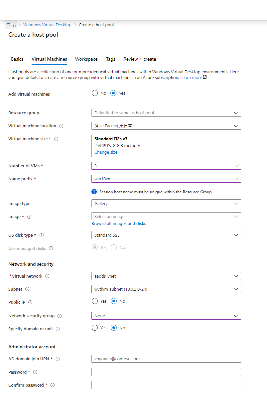Click the Change size link
The height and width of the screenshot is (400, 267).
tap(106, 152)
